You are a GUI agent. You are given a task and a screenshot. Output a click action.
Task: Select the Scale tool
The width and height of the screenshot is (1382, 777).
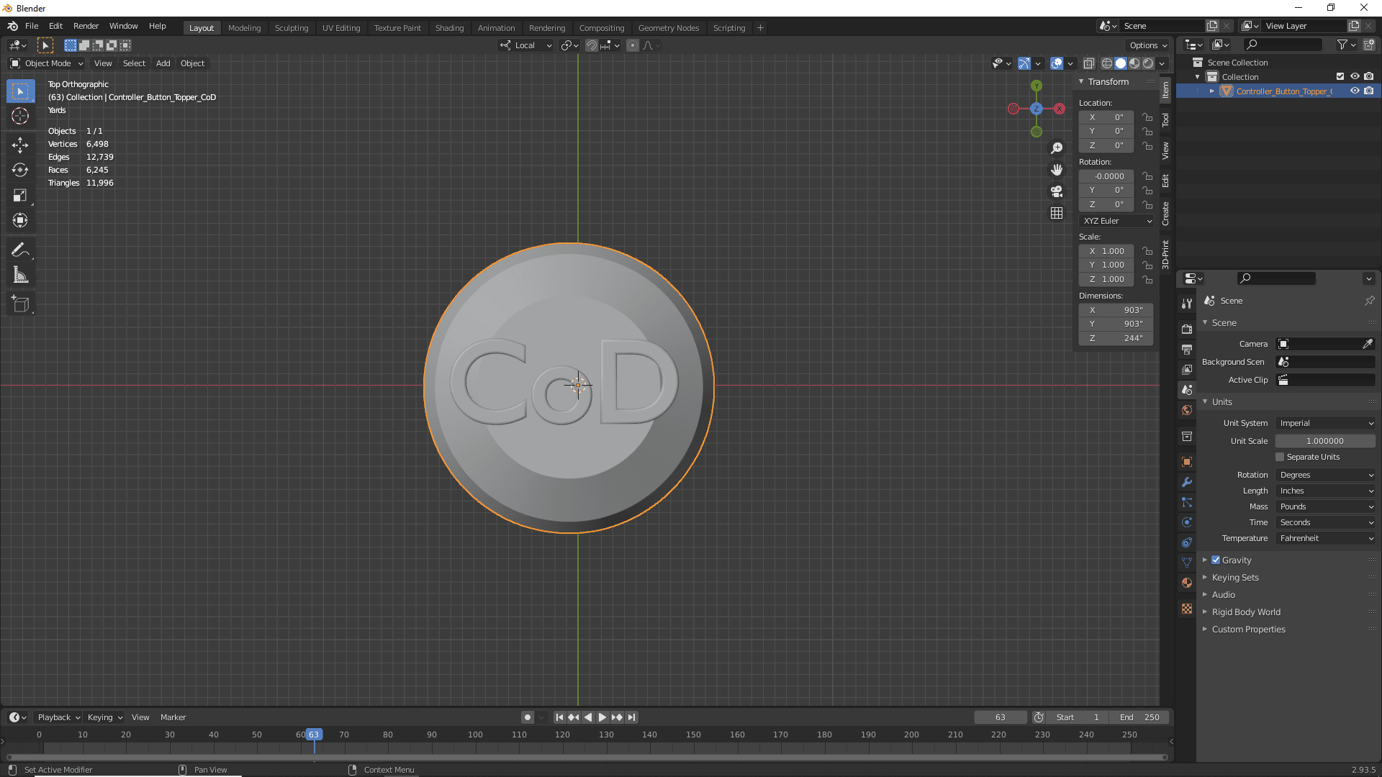20,196
